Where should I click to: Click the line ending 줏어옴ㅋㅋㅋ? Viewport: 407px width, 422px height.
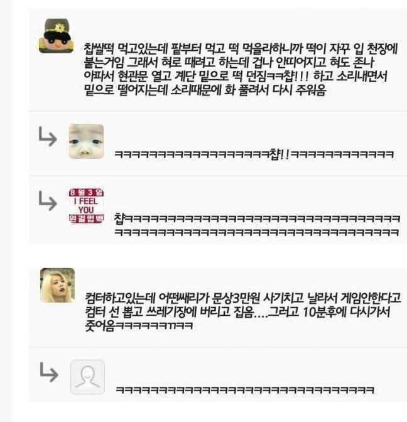coord(139,326)
